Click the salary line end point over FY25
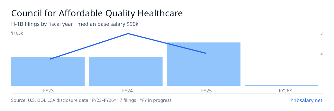The image size is (334, 111). 206,53
